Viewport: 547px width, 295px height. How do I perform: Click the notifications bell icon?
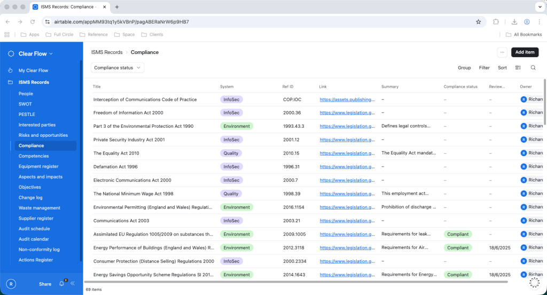tap(61, 284)
